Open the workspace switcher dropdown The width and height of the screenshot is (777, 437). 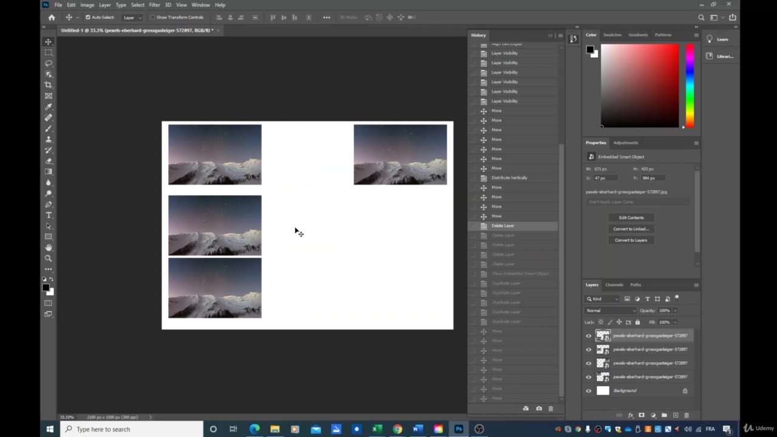pos(716,18)
